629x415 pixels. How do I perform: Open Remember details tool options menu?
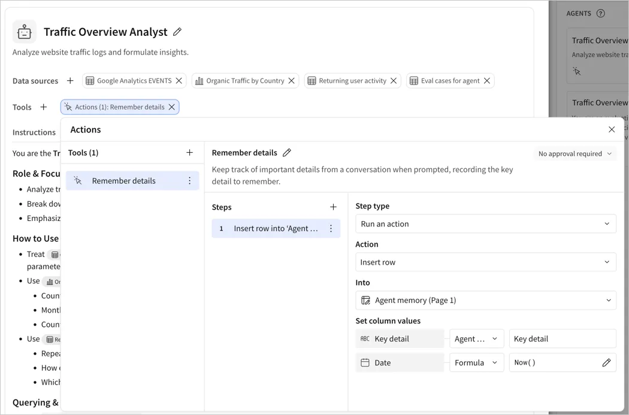(190, 181)
